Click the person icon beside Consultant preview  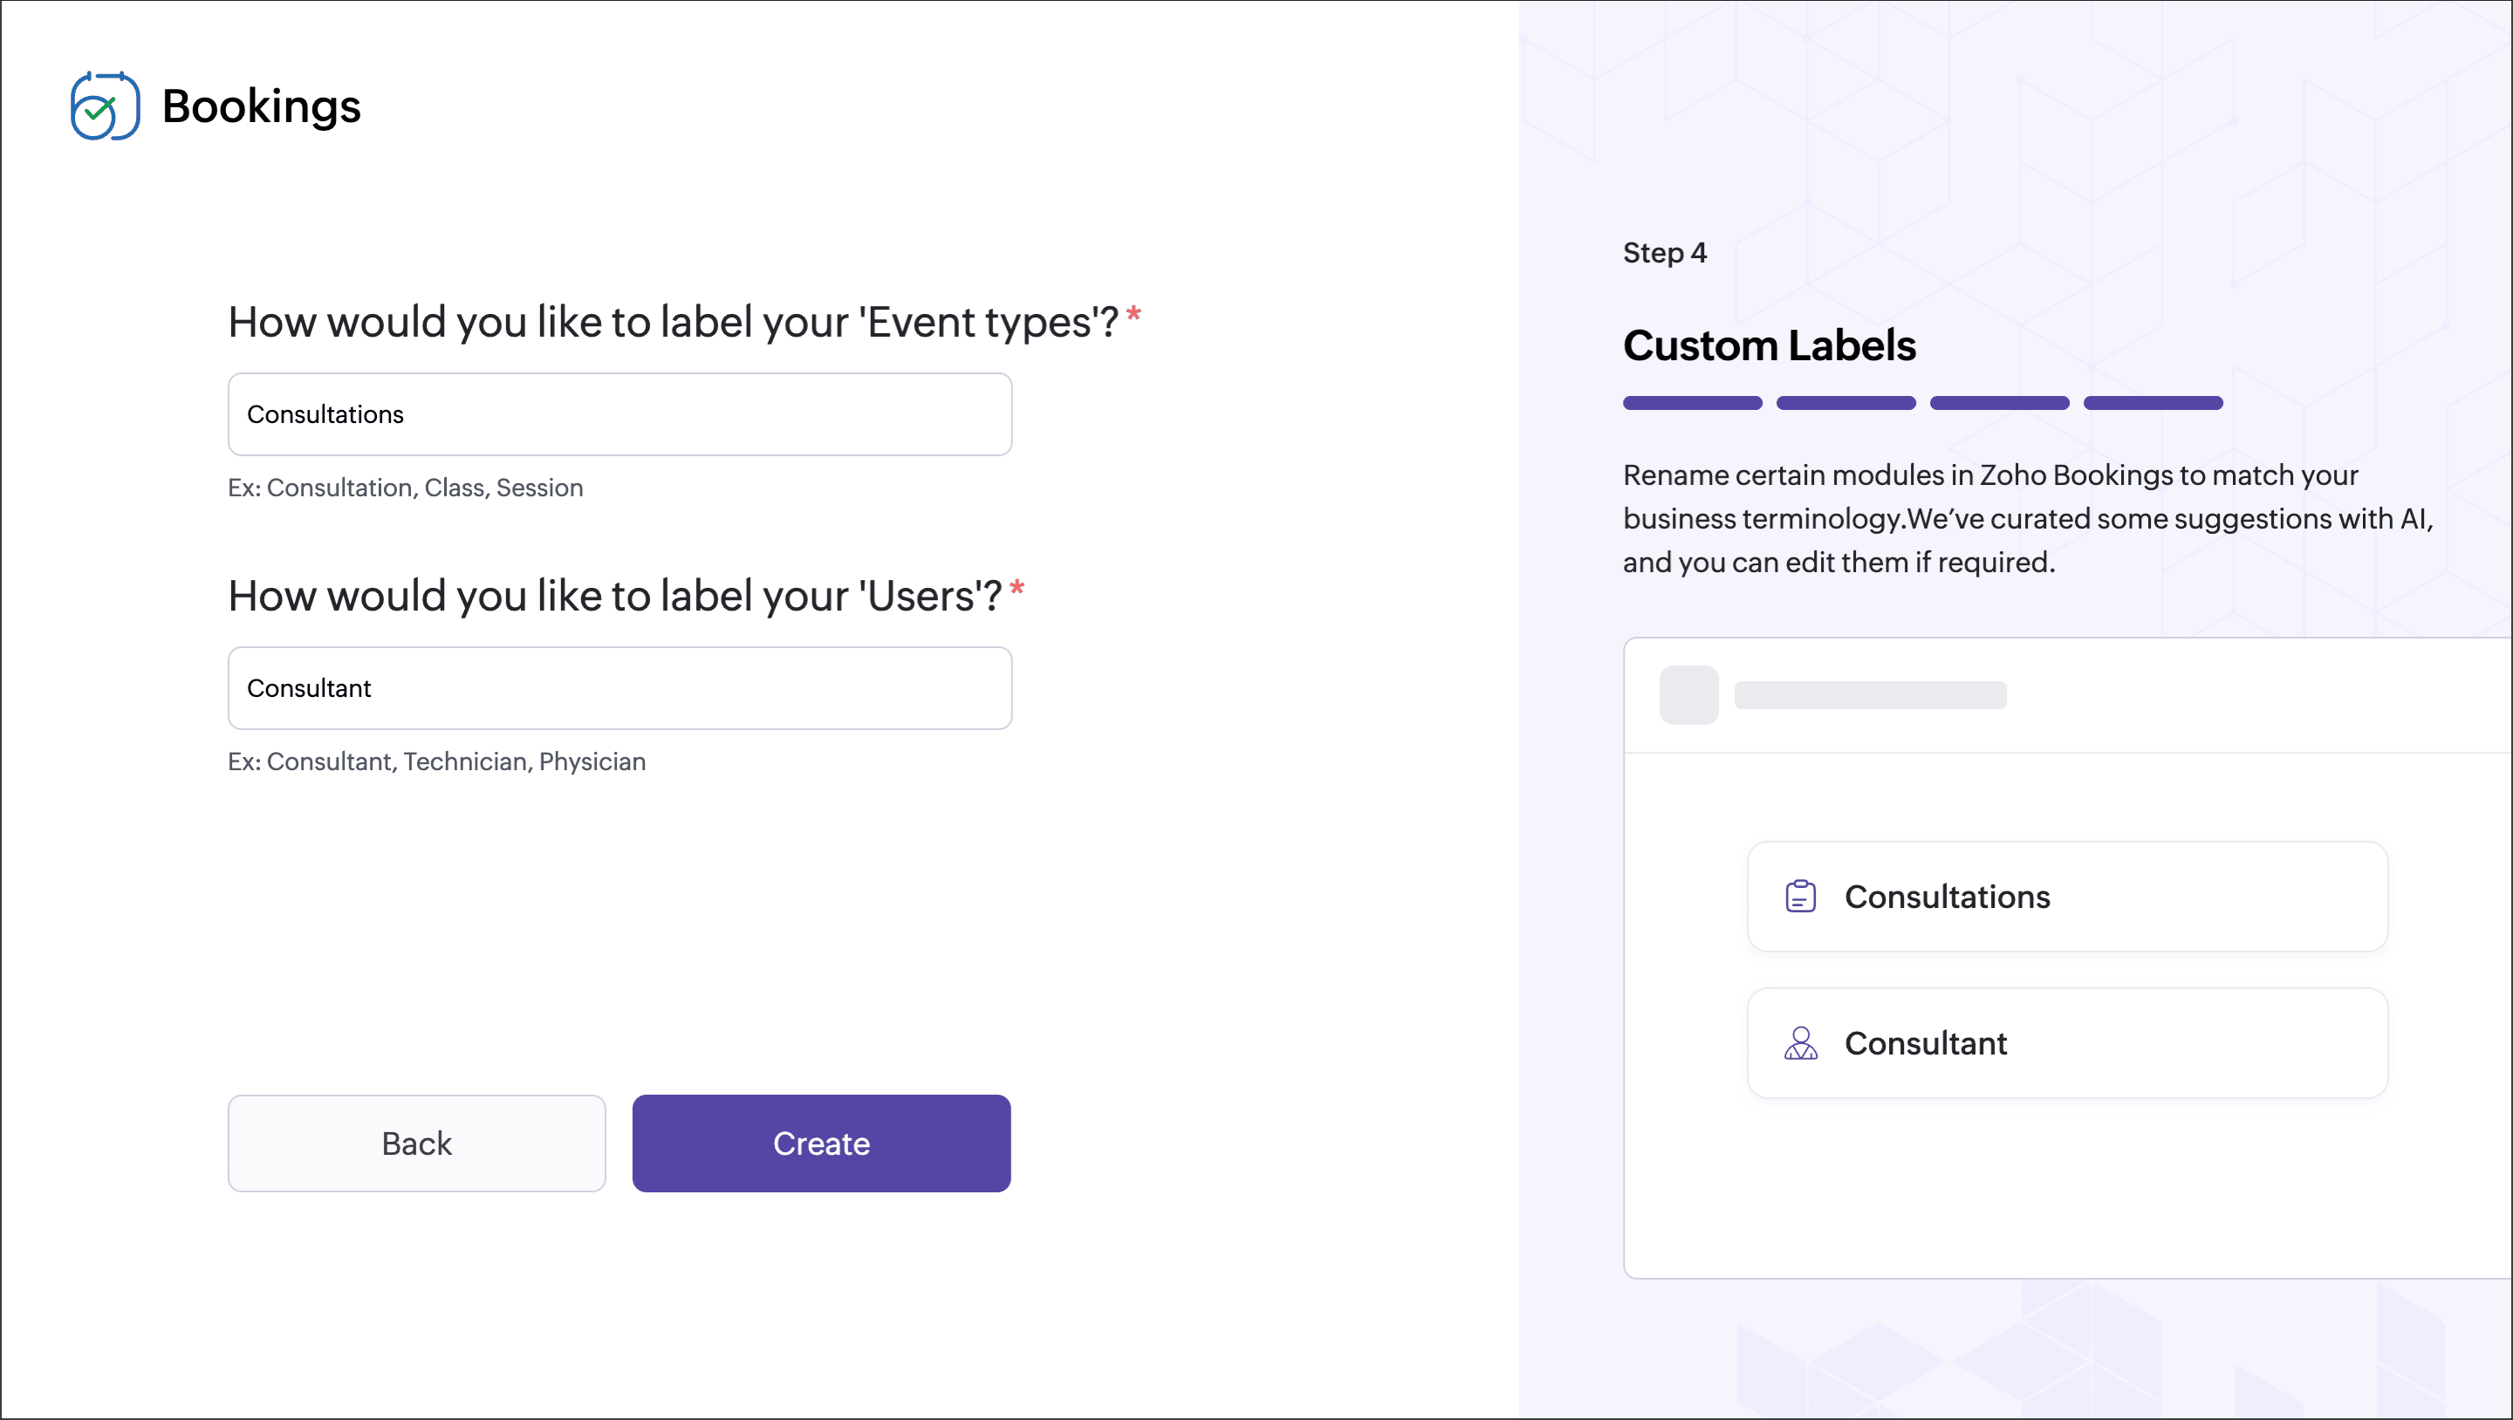[1800, 1042]
